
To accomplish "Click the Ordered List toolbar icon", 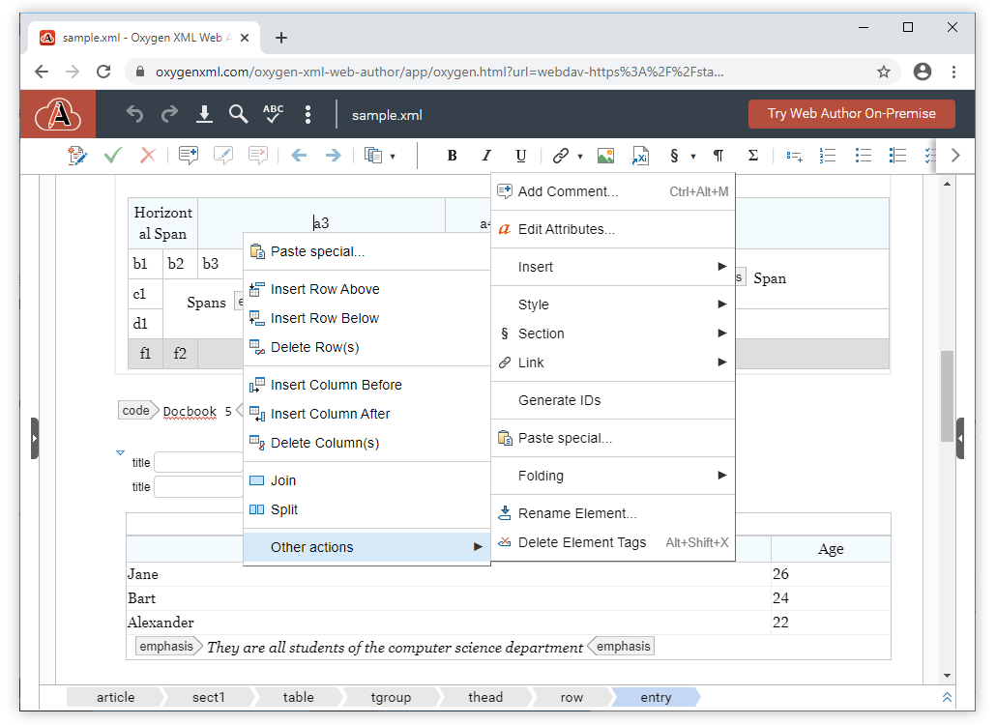I will coord(828,156).
